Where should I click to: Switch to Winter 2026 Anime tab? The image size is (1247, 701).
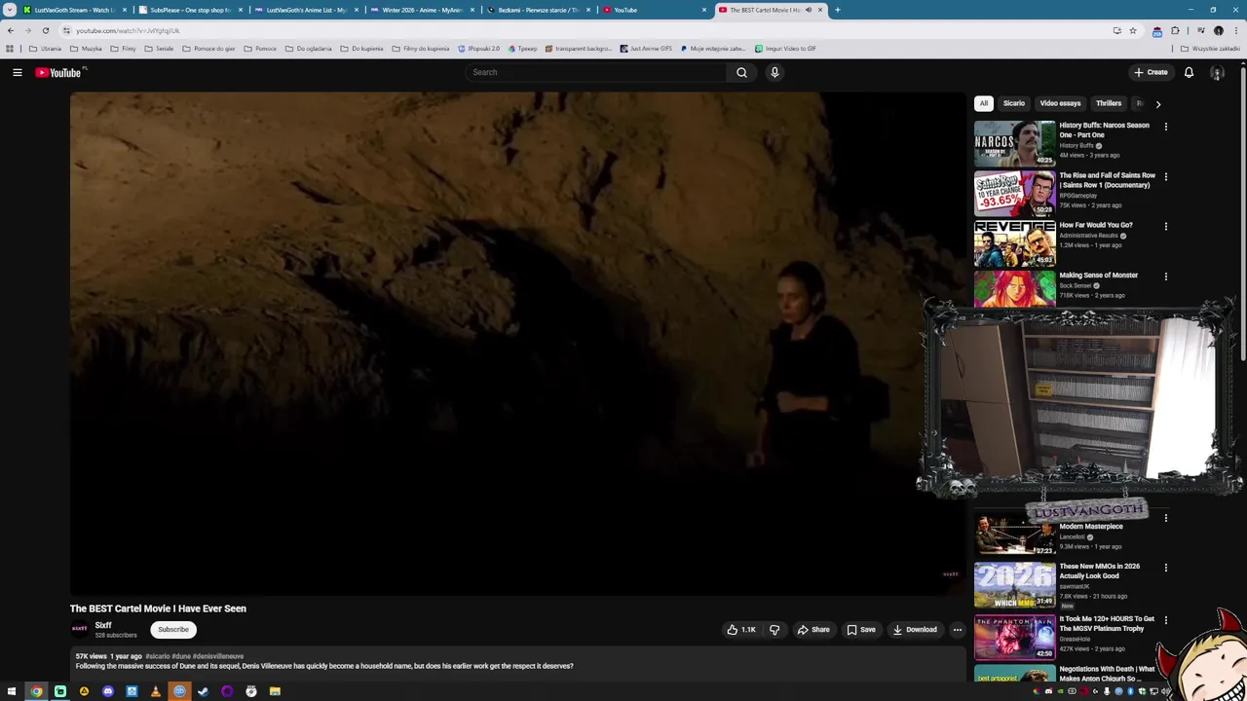[422, 10]
